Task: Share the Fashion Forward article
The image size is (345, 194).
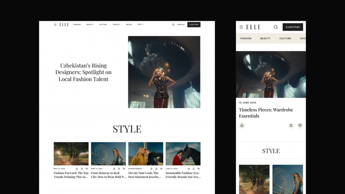Action: tap(76, 168)
